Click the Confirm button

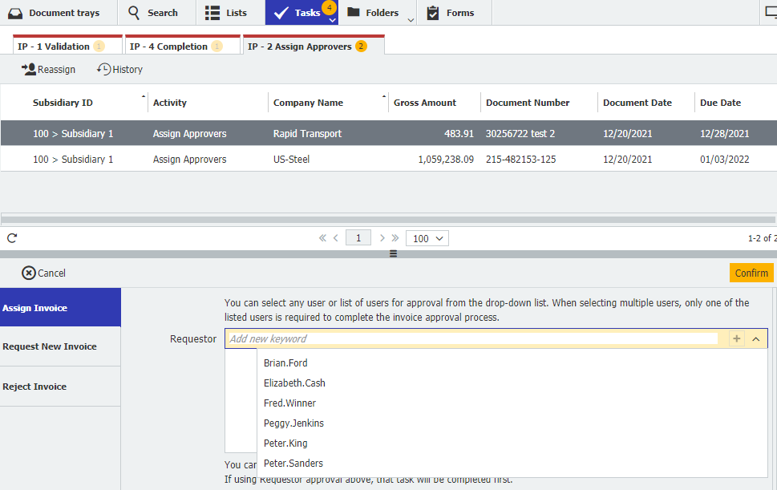point(751,273)
